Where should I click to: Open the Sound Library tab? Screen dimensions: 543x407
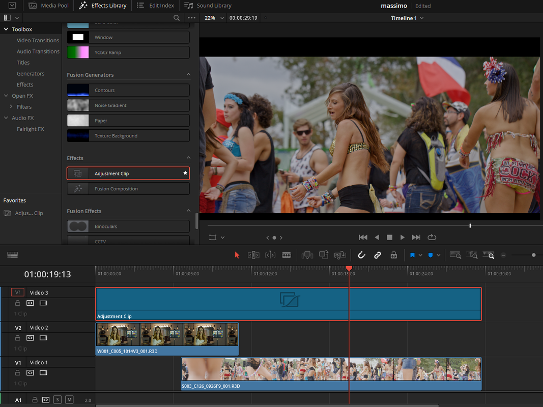208,6
